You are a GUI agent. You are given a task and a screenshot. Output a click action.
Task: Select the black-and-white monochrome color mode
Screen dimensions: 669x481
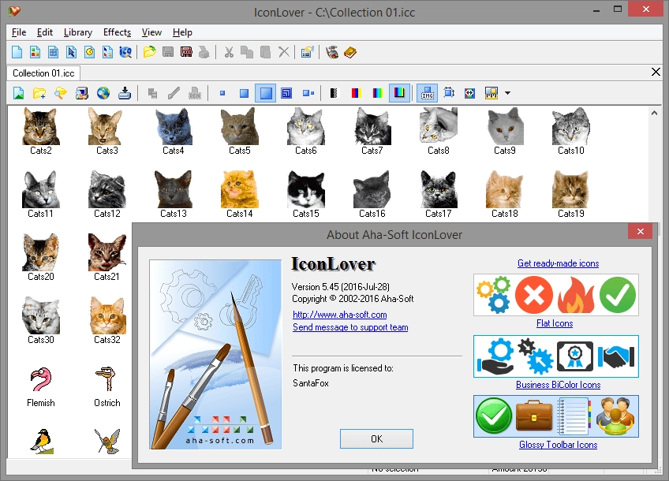pos(334,93)
